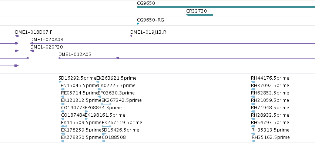Click the EN15045.5prime EST label
The width and height of the screenshot is (315, 143).
(x=79, y=86)
